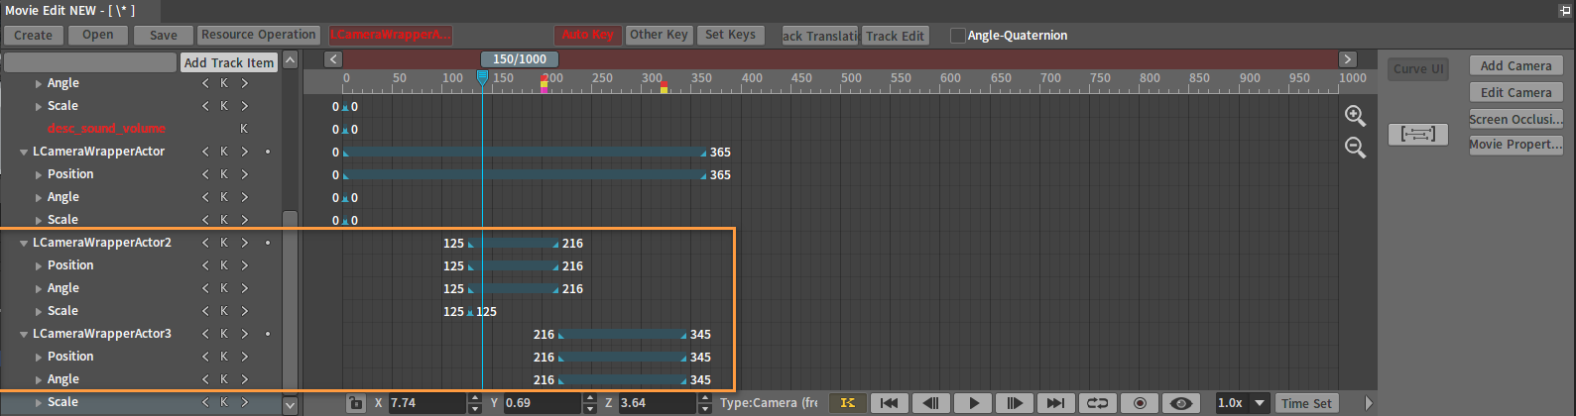The image size is (1576, 416).
Task: Toggle loop playback
Action: [x=1097, y=403]
